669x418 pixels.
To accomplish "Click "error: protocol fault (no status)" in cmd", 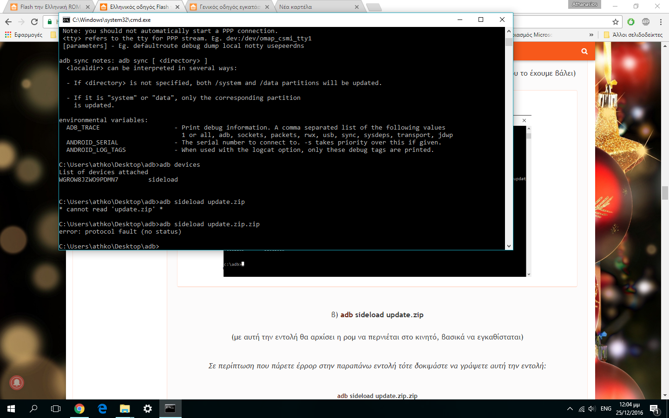I will (120, 232).
